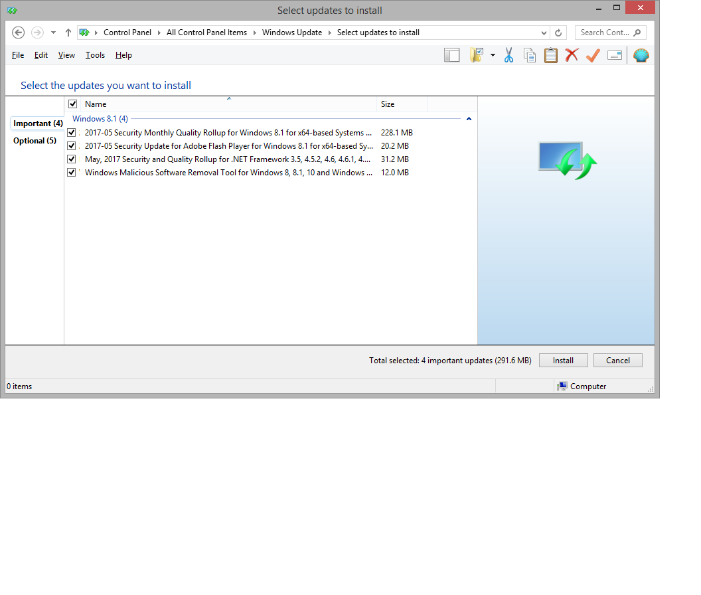The height and width of the screenshot is (595, 701).
Task: Minimize the Select updates to install window
Action: click(x=599, y=8)
